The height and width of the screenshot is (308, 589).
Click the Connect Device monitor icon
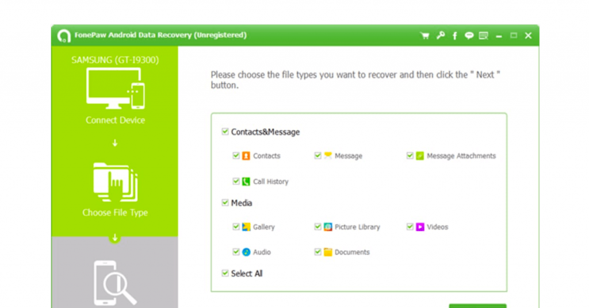tap(115, 88)
